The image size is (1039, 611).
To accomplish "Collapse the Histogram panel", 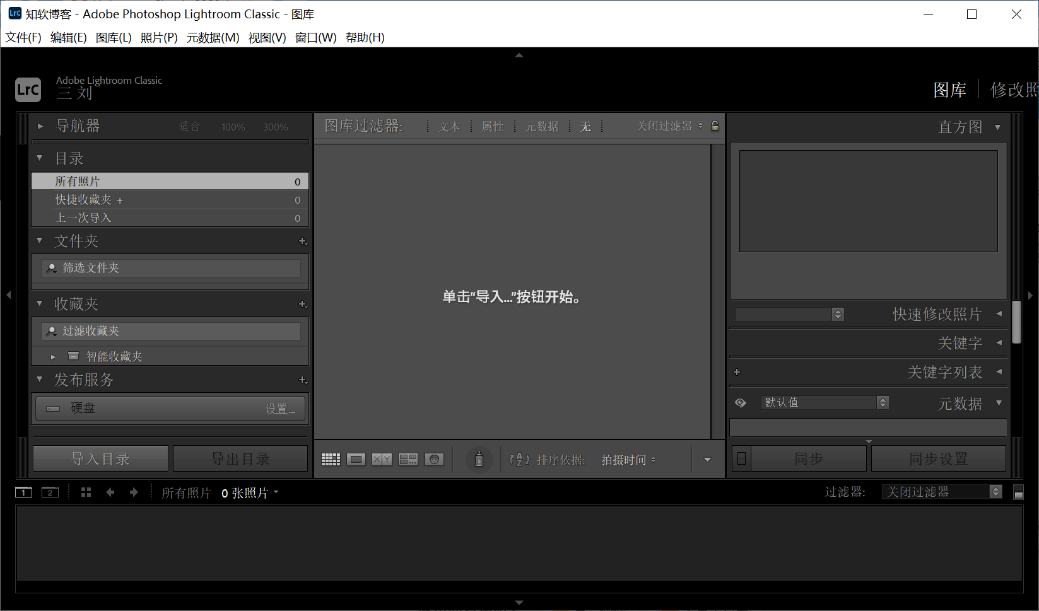I will point(997,127).
